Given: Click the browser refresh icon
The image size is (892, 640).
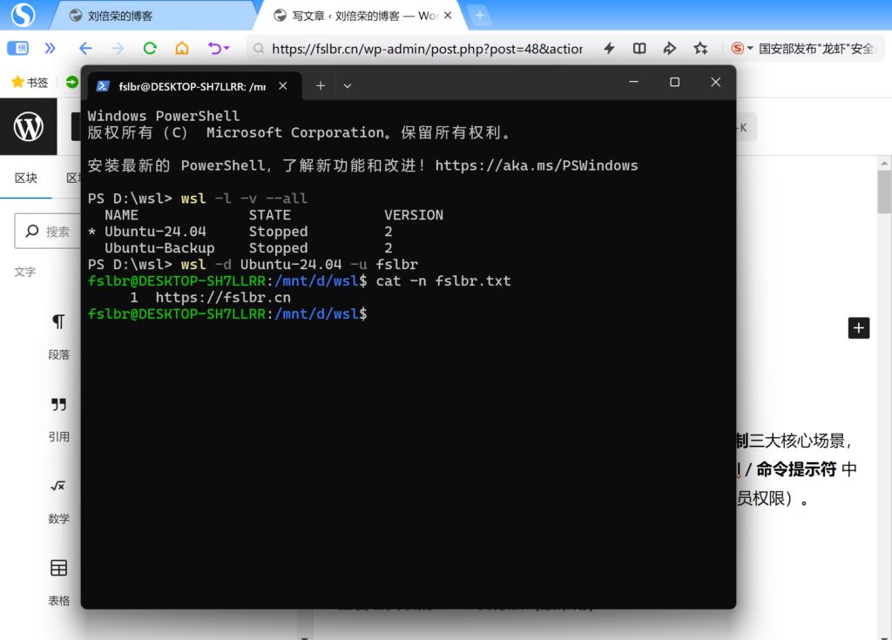Looking at the screenshot, I should (x=150, y=48).
